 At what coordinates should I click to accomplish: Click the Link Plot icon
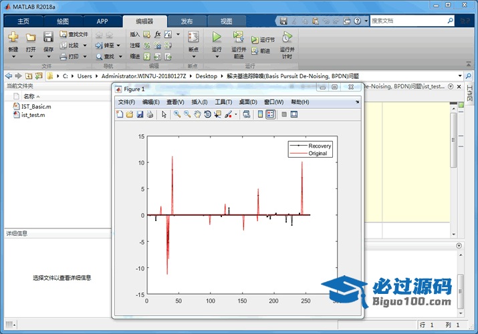[247, 114]
